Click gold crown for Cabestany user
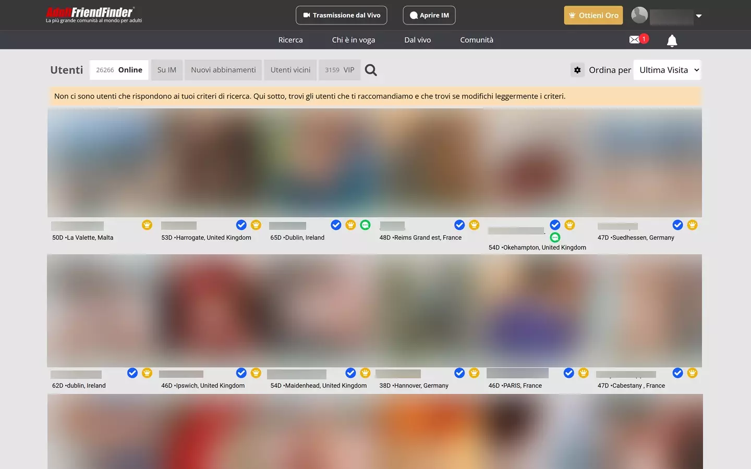 click(692, 373)
